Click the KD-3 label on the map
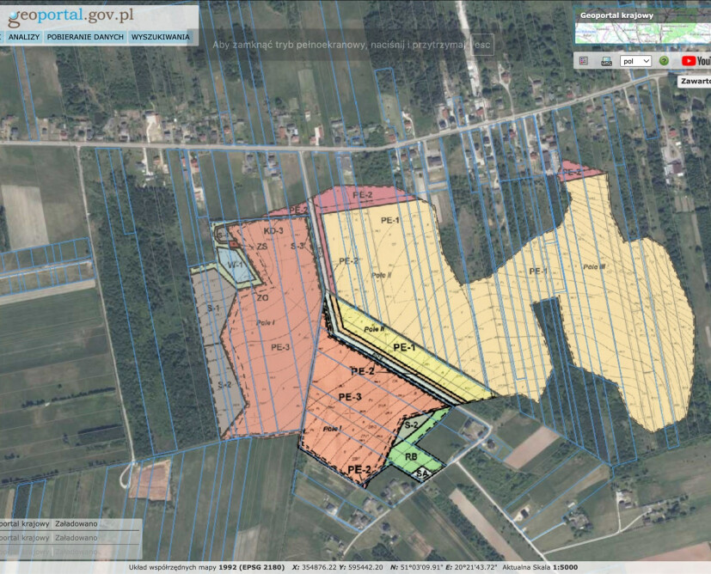This screenshot has height=574, width=711. (x=274, y=231)
